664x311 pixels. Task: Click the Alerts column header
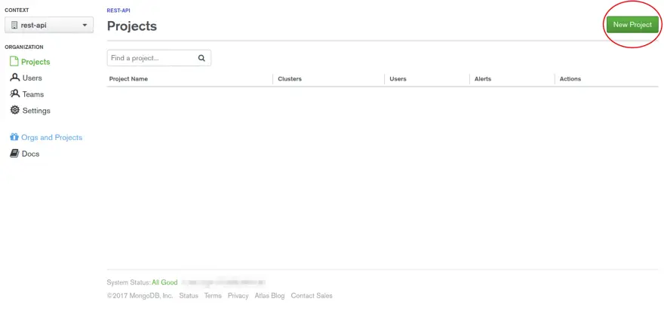click(x=483, y=79)
